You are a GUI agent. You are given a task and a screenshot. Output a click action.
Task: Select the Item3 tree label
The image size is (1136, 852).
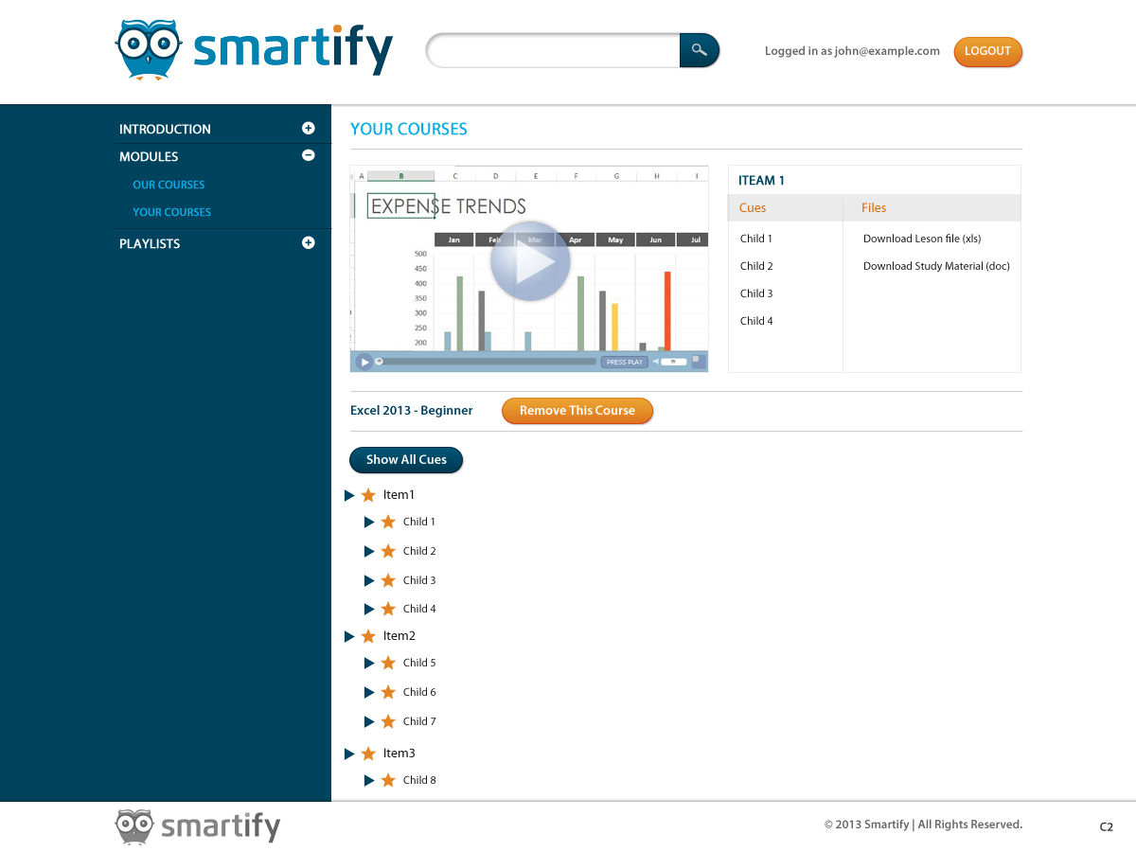pos(399,754)
